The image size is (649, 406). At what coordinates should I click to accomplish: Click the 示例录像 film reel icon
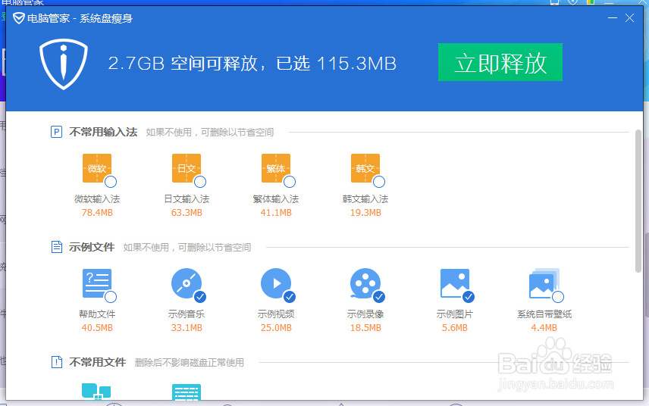click(x=365, y=283)
